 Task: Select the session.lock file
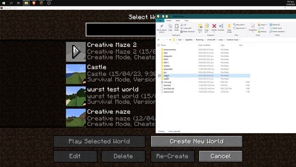pyautogui.click(x=168, y=92)
